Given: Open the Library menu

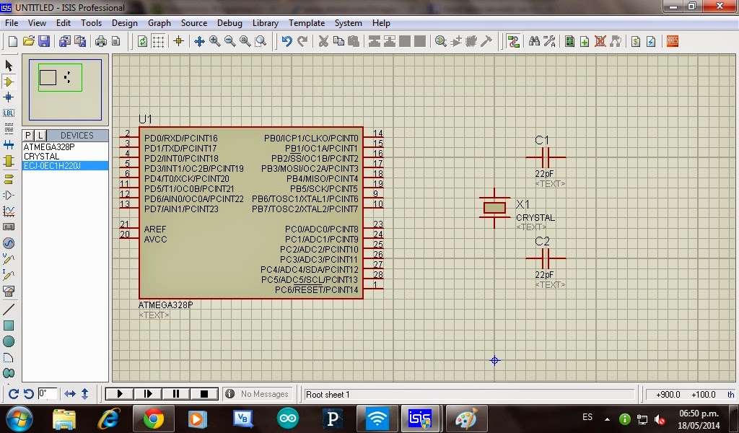Looking at the screenshot, I should [265, 22].
